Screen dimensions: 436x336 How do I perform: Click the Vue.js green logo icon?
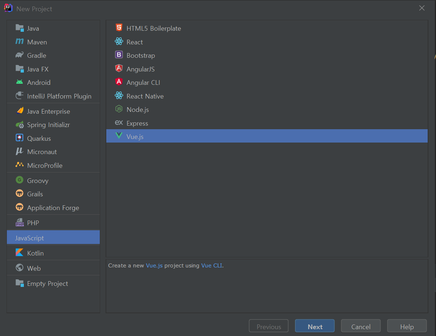(x=119, y=136)
